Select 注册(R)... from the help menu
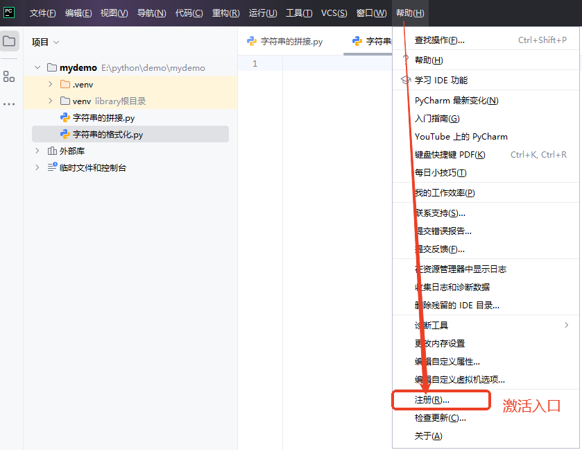Image resolution: width=582 pixels, height=450 pixels. pyautogui.click(x=432, y=400)
